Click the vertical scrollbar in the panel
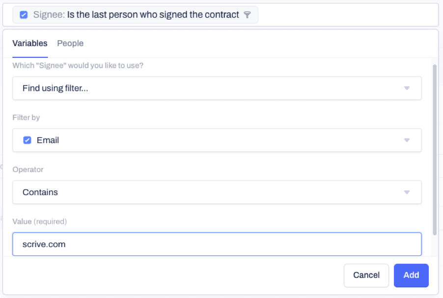443x298 pixels. [435, 149]
